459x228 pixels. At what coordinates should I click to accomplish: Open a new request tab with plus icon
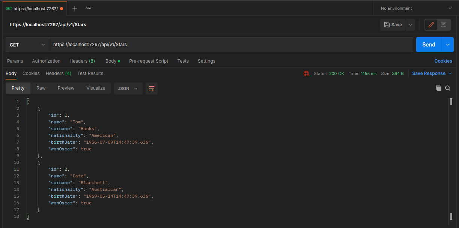(74, 8)
